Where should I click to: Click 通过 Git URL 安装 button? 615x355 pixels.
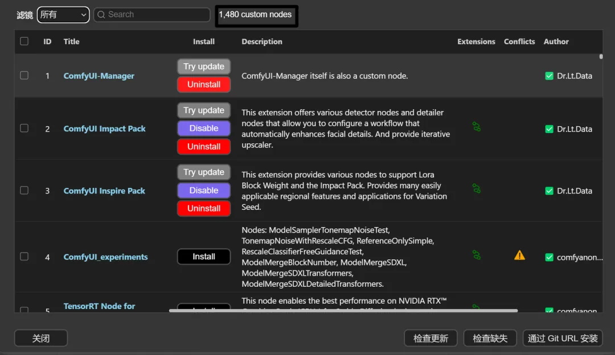pyautogui.click(x=563, y=338)
